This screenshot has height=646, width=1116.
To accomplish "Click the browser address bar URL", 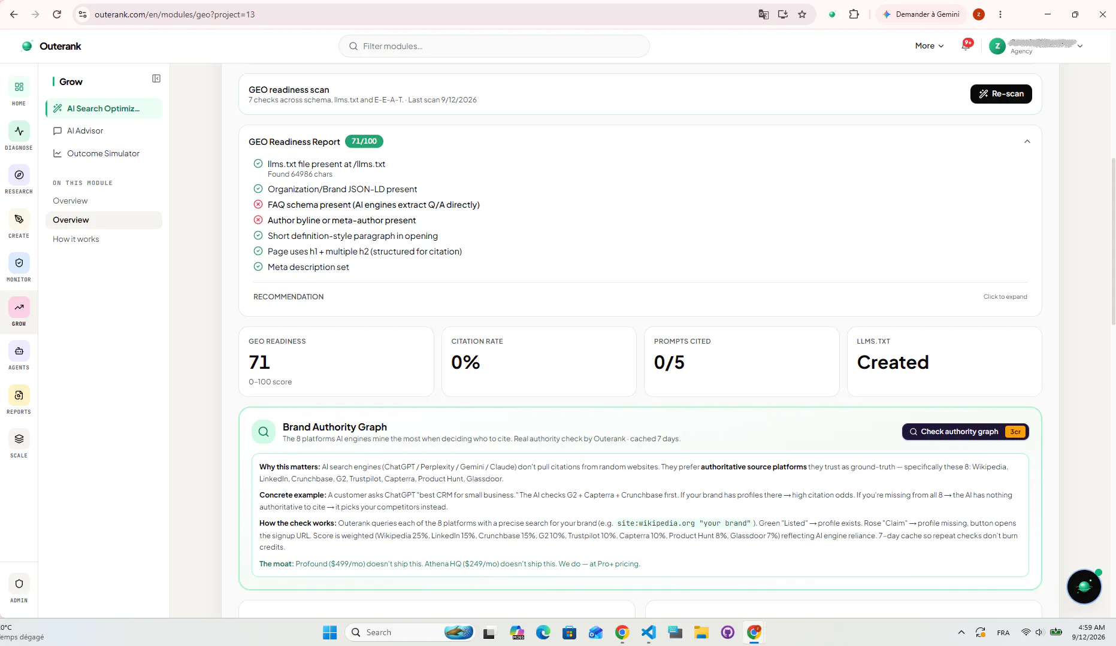I will (175, 14).
